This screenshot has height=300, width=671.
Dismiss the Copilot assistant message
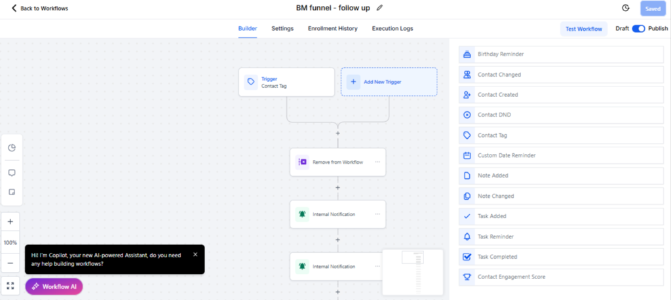click(x=195, y=254)
